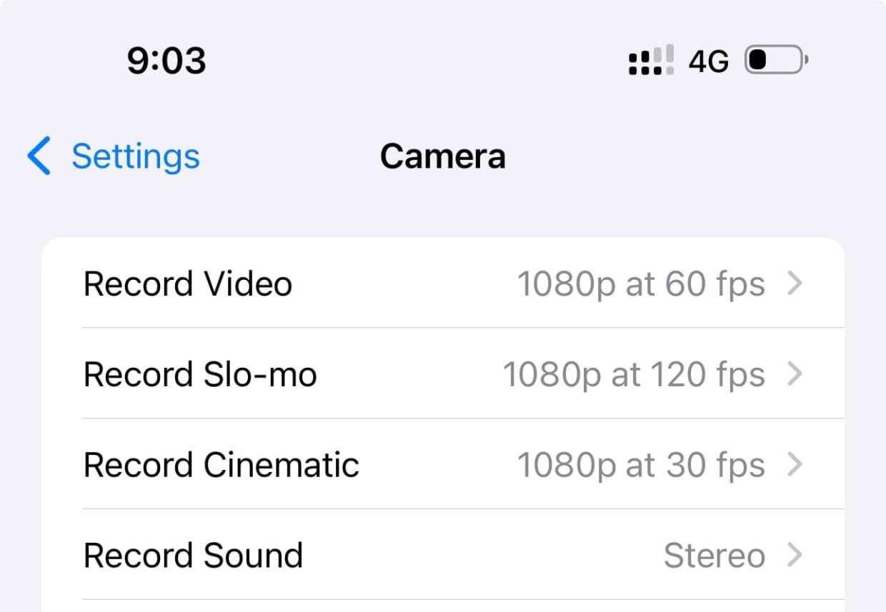
Task: Tap the back chevron arrow icon
Action: pyautogui.click(x=39, y=156)
